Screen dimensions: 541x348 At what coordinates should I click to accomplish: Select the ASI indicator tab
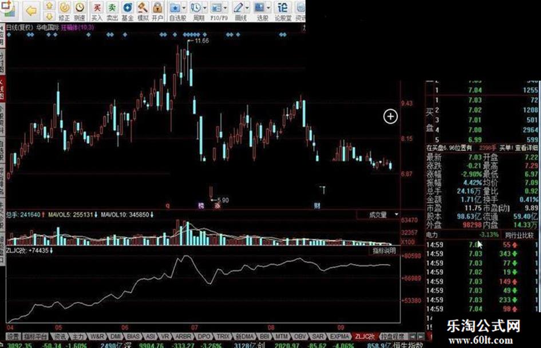(x=150, y=336)
